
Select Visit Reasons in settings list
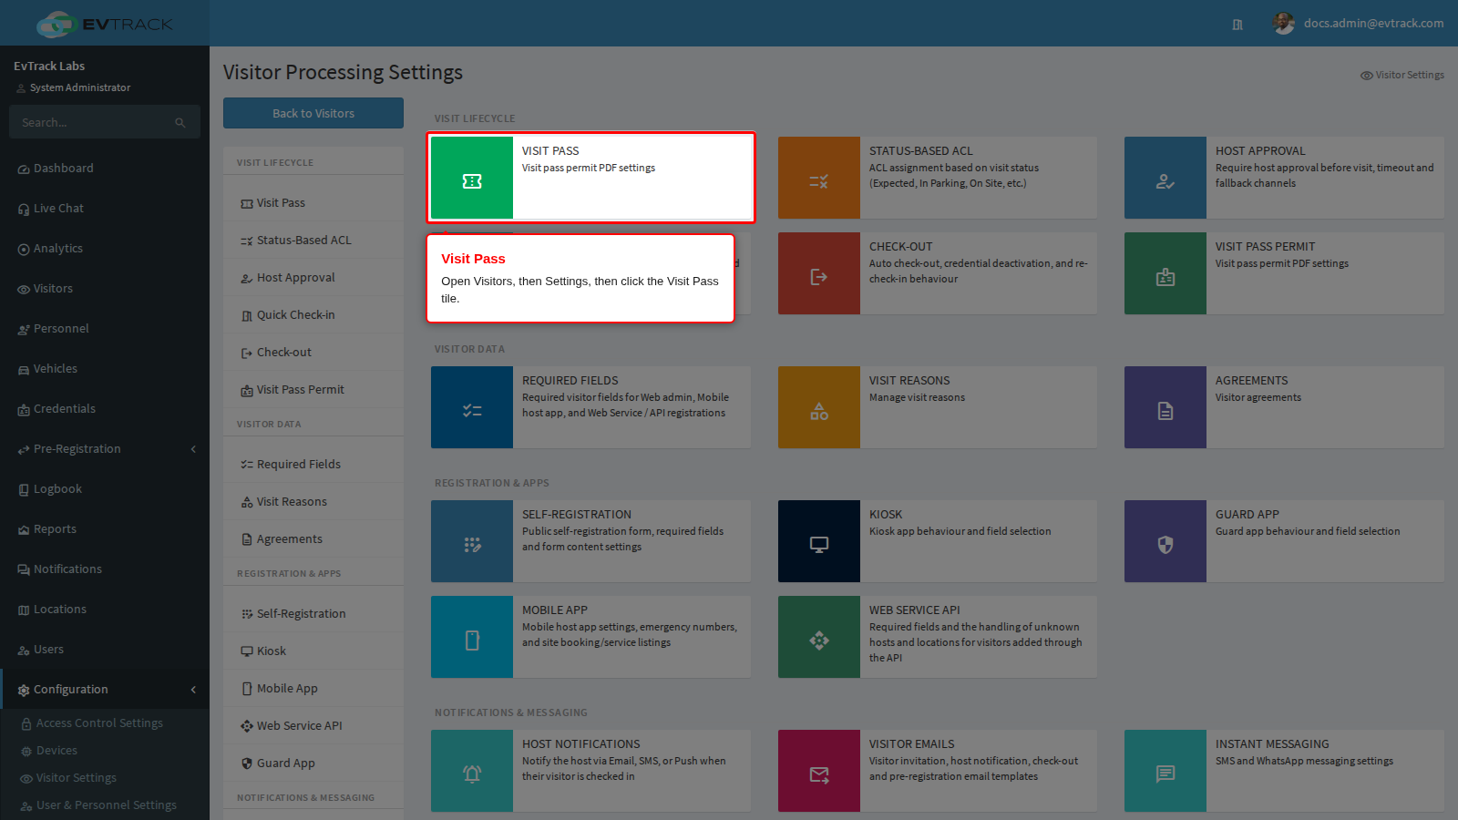[313, 502]
